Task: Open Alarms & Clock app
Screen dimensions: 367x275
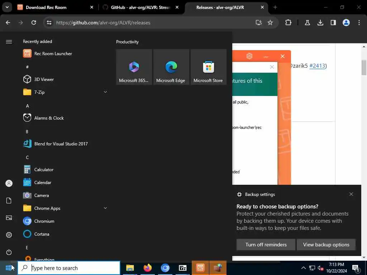Action: click(65, 118)
